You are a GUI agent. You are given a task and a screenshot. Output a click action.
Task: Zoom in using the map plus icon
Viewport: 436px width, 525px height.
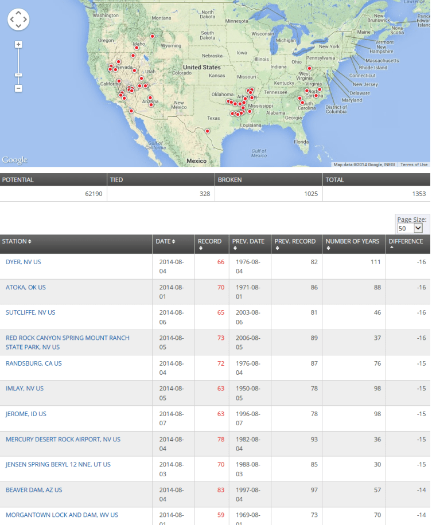pyautogui.click(x=18, y=44)
